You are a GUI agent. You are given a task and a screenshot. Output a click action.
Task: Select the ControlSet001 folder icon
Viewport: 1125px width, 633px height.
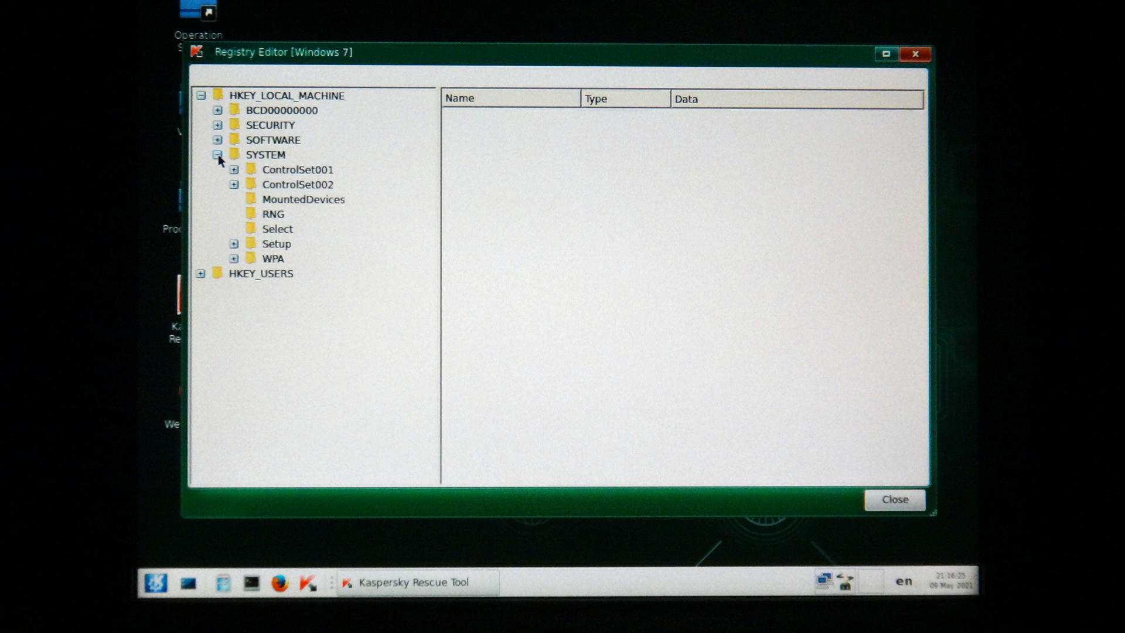[x=251, y=169]
